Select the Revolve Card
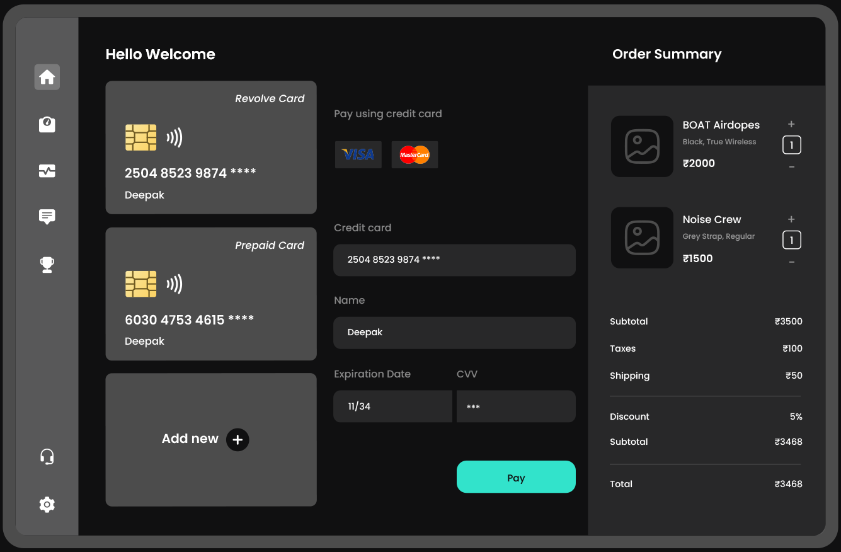The height and width of the screenshot is (552, 841). click(x=211, y=147)
